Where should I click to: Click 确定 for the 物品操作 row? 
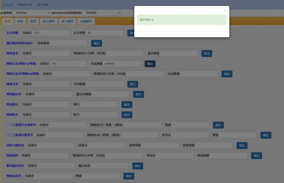click(256, 156)
